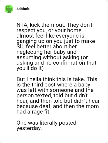
Task: Click the word "fake" in the second paragraph
Action: (x=79, y=79)
